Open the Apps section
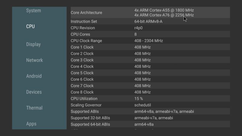The image size is (242, 136). point(31,124)
